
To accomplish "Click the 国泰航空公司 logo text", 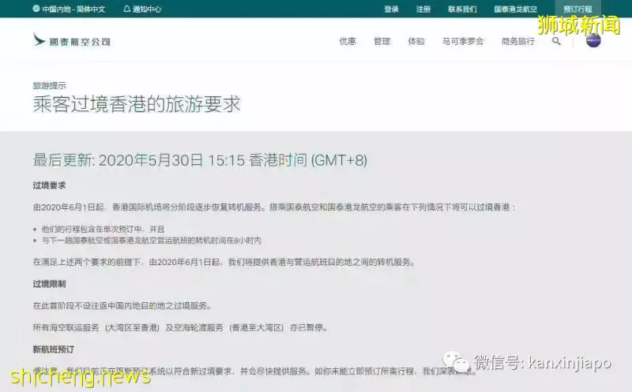I will tap(80, 42).
